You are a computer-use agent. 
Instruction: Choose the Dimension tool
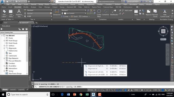pyautogui.click(x=57, y=12)
